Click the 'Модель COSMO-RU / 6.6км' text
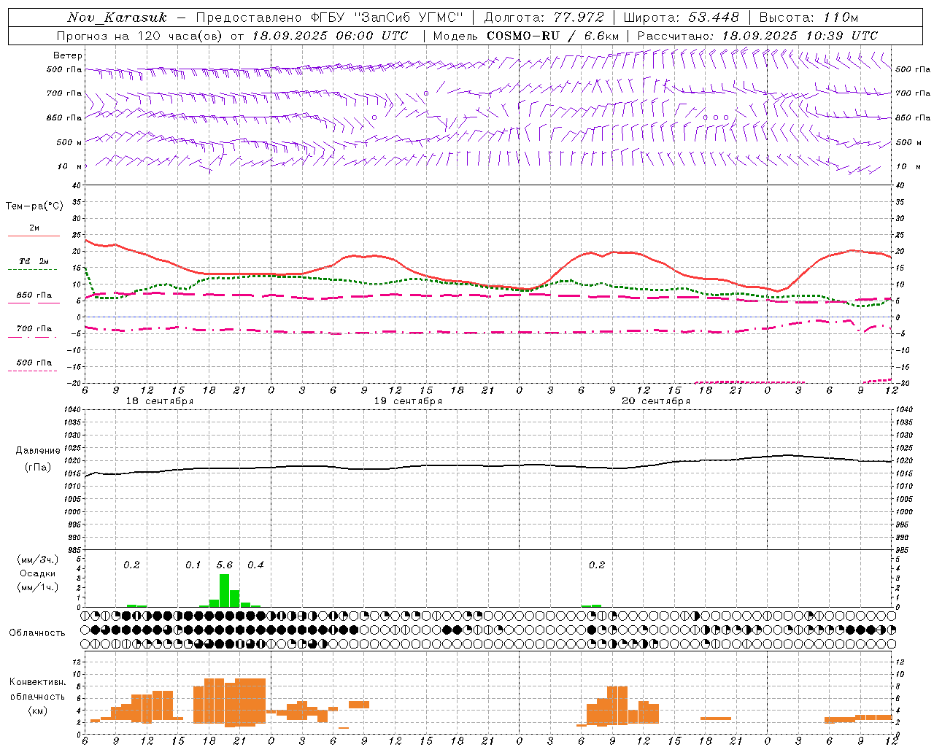 pyautogui.click(x=526, y=36)
